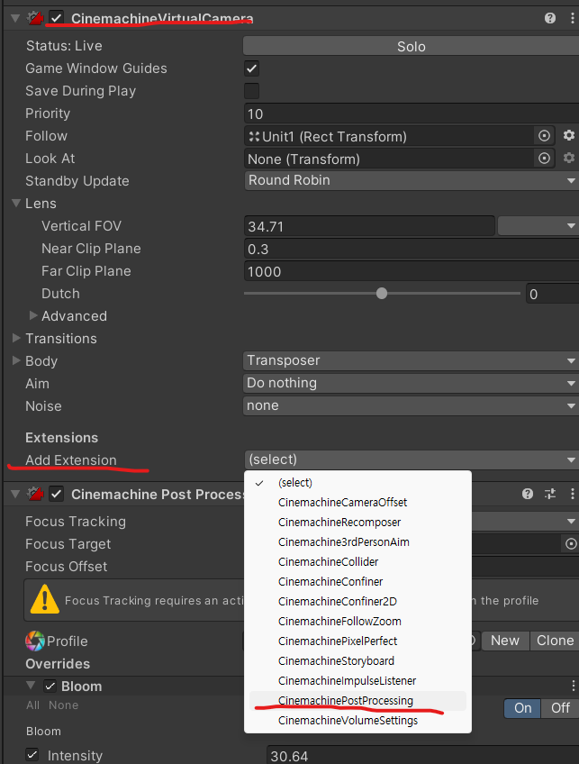Uncheck Game Window Guides checkbox
This screenshot has width=579, height=764.
[252, 68]
